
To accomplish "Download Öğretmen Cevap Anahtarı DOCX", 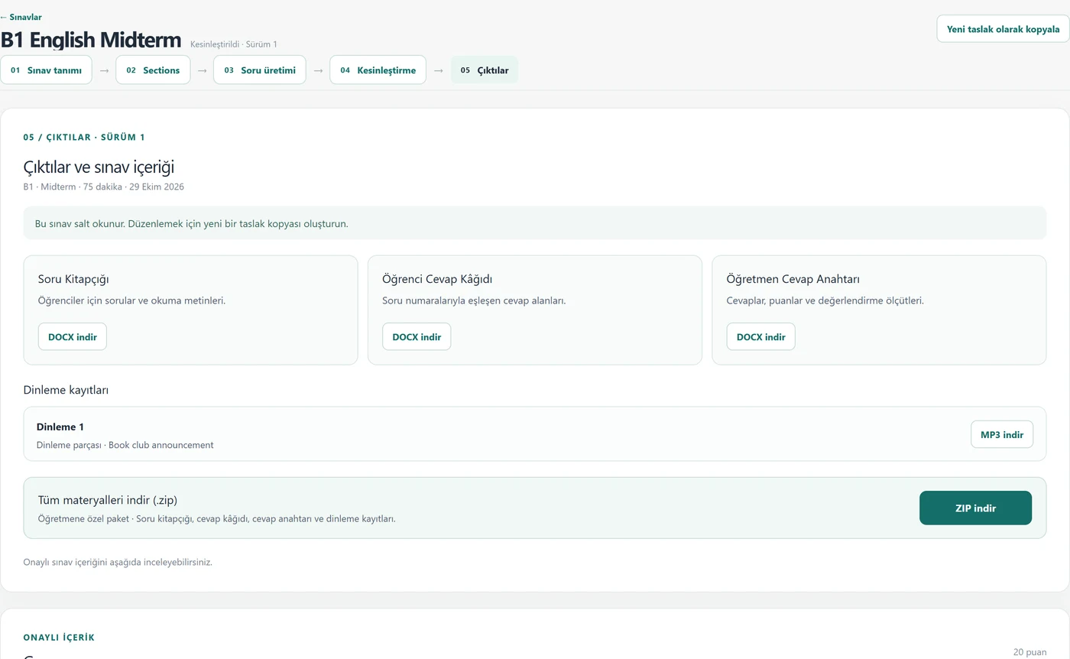I will point(760,336).
